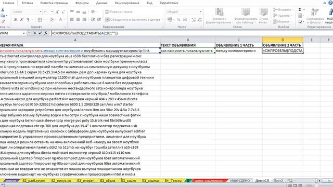333x187 pixels.
Task: Cancel formula entry with X
Action: point(35,33)
